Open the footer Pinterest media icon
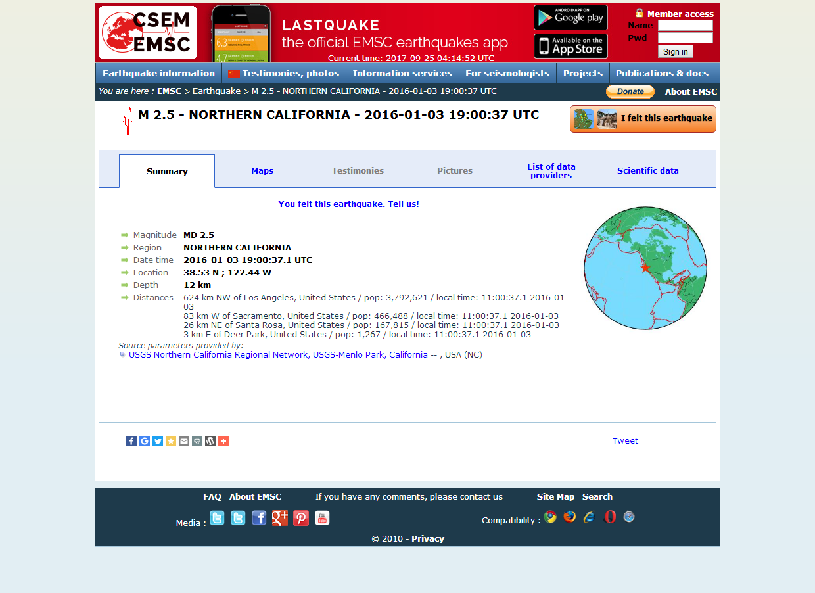This screenshot has width=815, height=593. pos(301,518)
